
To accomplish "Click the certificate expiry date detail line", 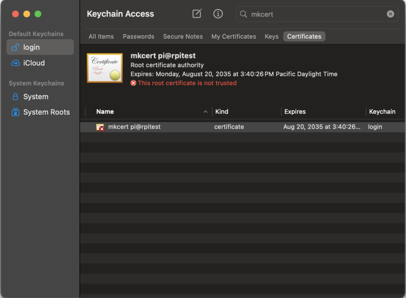I will coord(233,74).
